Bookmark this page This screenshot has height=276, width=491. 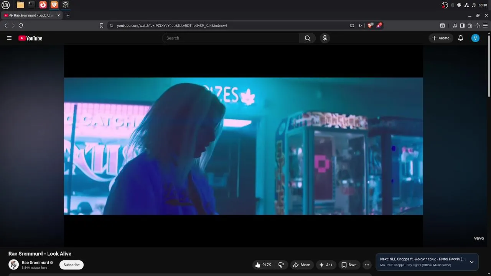click(101, 25)
